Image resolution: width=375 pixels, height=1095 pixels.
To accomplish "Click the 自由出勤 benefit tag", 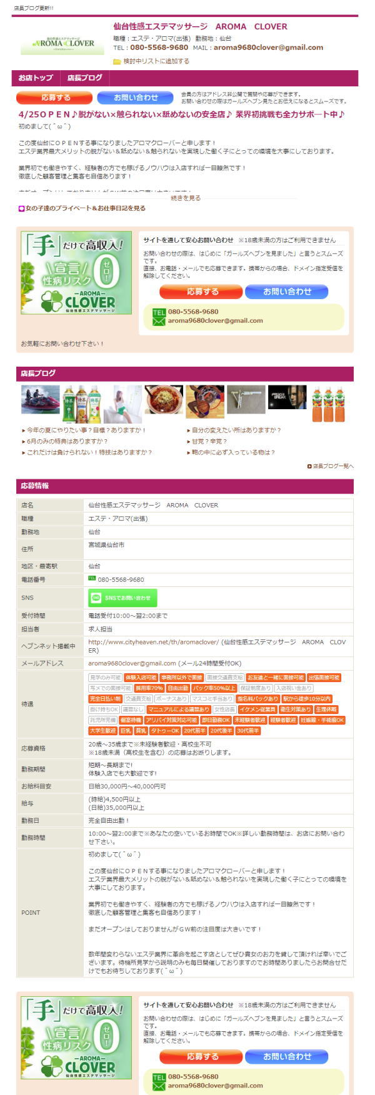I will click(x=178, y=688).
